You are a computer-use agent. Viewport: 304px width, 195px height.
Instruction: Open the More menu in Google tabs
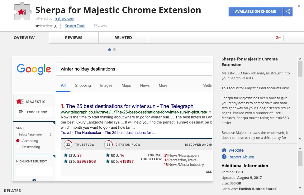tap(163, 86)
